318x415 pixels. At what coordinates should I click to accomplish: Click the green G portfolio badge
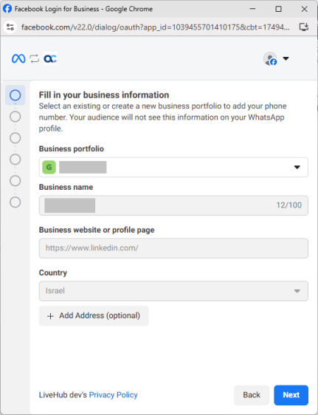[49, 168]
